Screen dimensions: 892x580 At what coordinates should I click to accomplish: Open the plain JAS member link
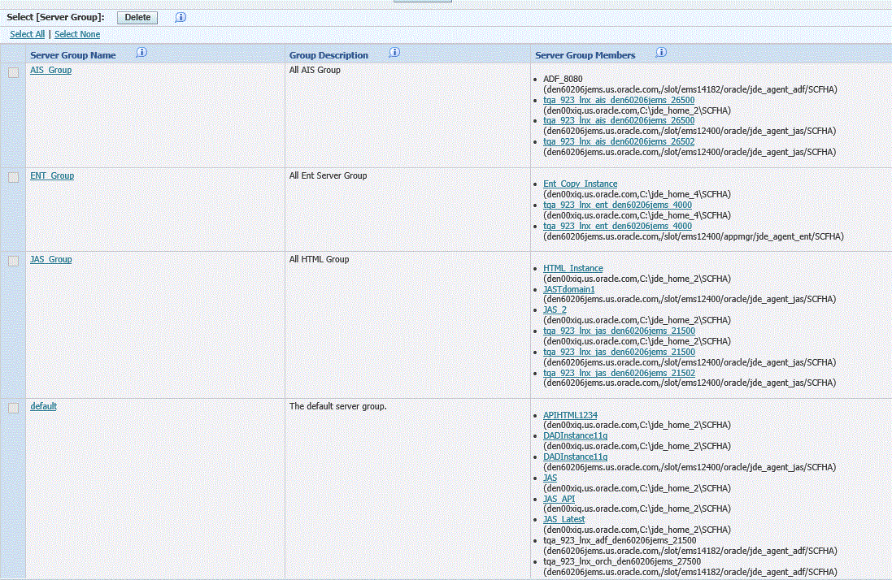550,478
